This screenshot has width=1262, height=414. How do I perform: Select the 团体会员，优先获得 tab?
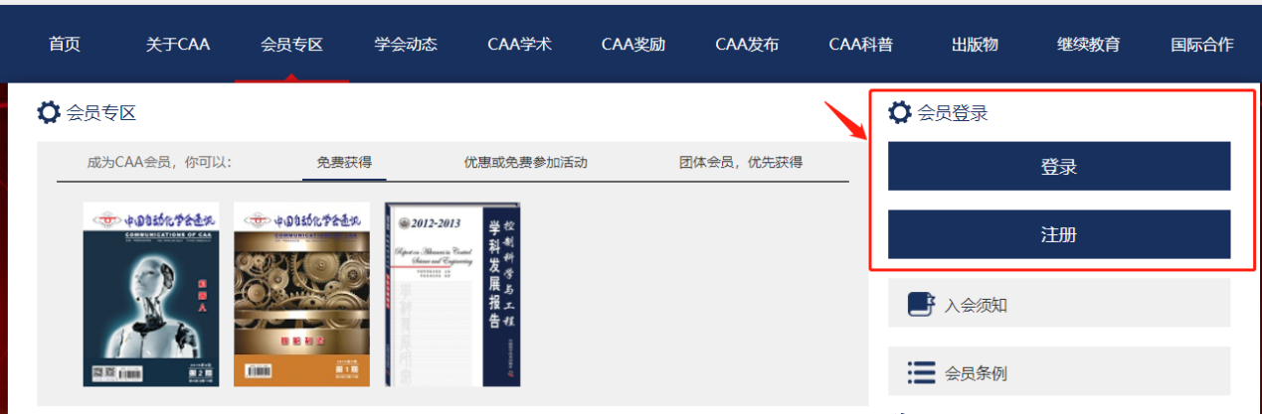point(740,162)
